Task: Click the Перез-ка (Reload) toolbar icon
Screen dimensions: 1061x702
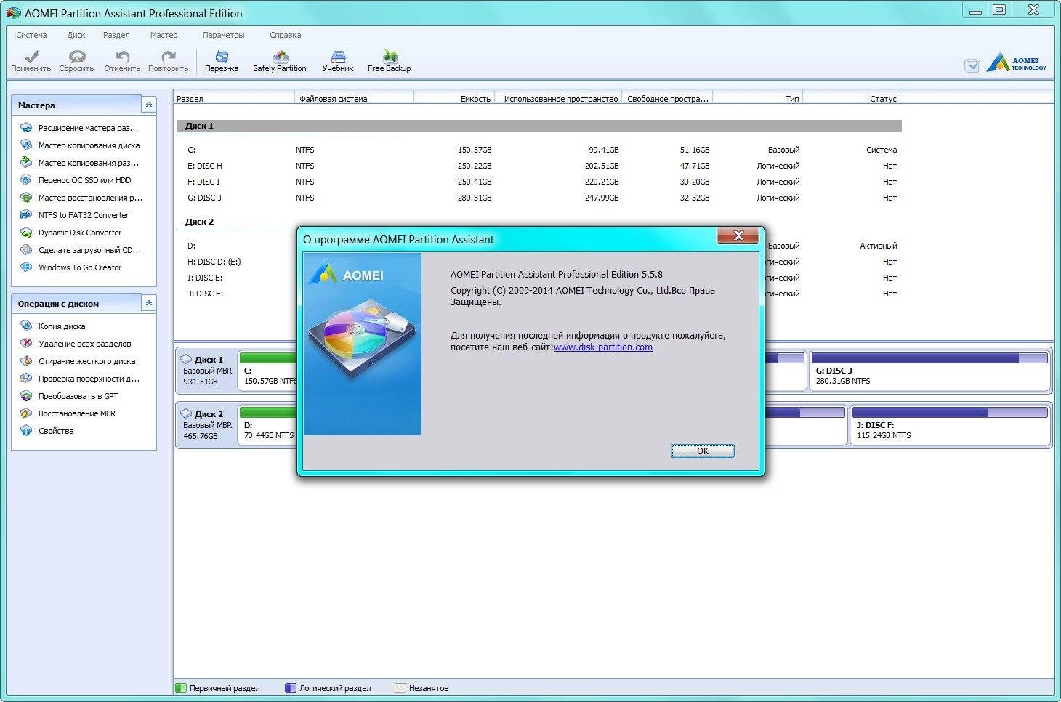Action: tap(222, 61)
